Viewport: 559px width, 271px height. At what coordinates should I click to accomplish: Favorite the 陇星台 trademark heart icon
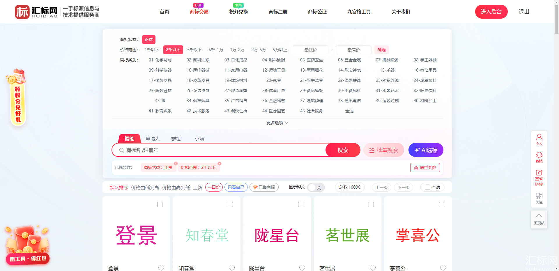pyautogui.click(x=302, y=268)
